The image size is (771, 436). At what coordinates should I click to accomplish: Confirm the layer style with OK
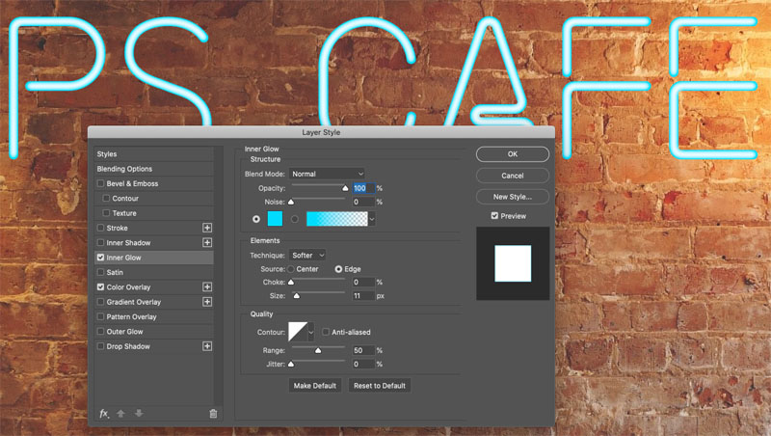513,154
